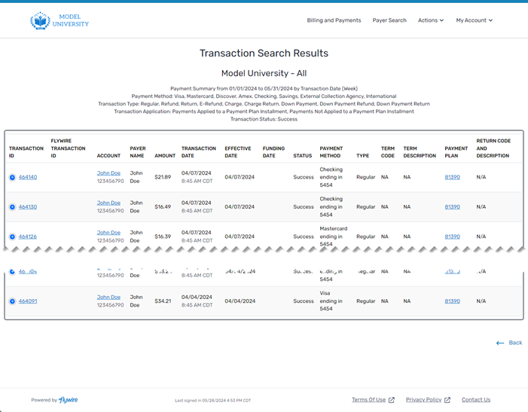Open Terms Of Use link
The width and height of the screenshot is (528, 412).
tap(368, 399)
